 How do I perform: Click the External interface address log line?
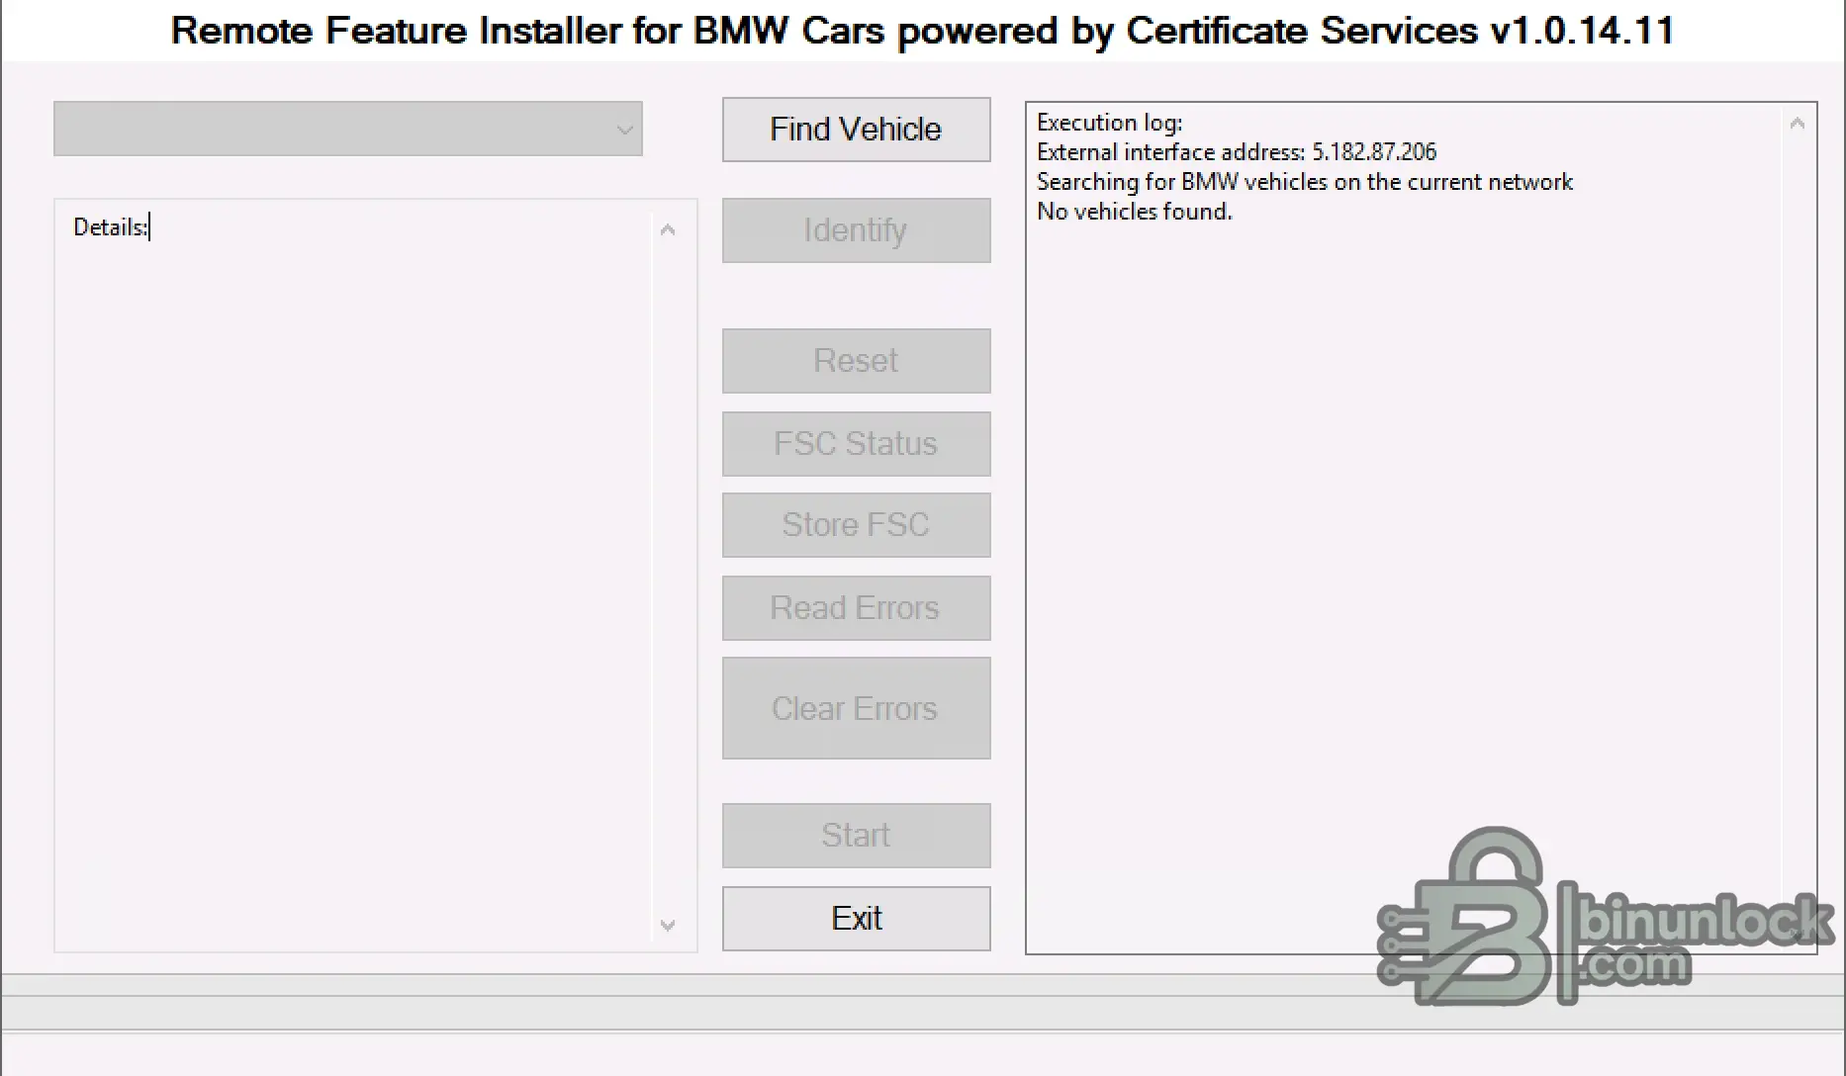[1237, 152]
